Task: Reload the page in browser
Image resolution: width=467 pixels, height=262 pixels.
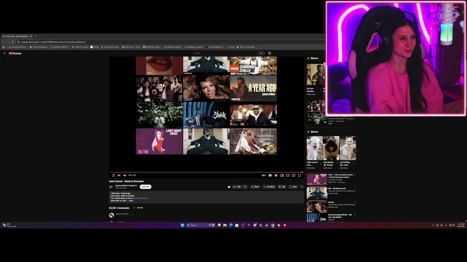Action: [x=13, y=42]
